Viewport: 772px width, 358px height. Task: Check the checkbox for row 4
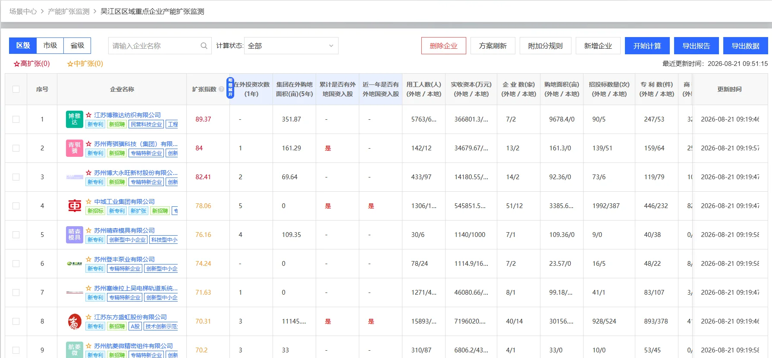point(16,206)
